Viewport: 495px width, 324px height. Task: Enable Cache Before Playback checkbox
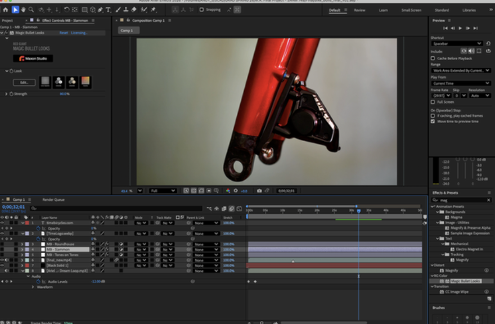coord(433,58)
